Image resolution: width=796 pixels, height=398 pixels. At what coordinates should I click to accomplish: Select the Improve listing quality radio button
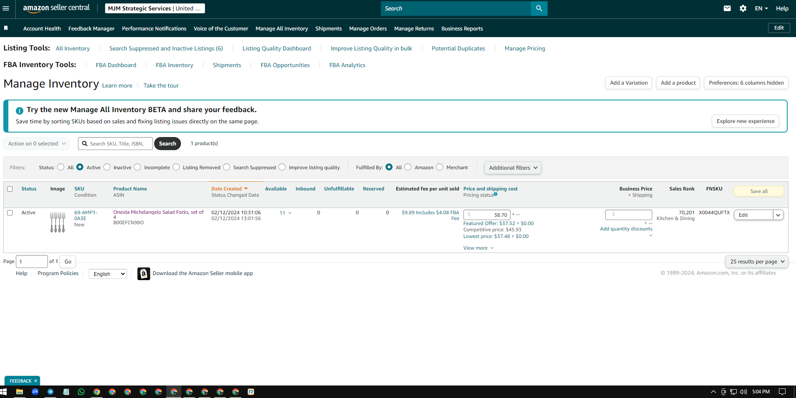tap(282, 167)
